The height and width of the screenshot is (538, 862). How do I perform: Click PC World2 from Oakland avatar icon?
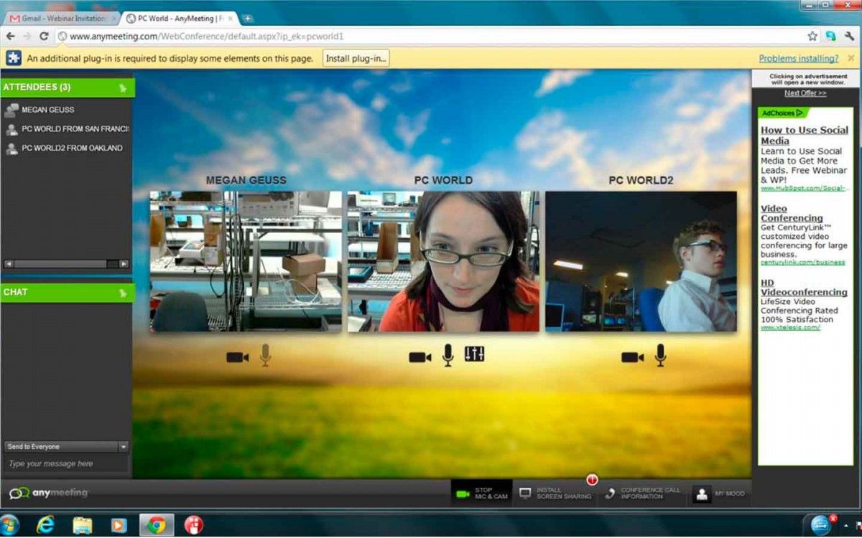tap(11, 148)
